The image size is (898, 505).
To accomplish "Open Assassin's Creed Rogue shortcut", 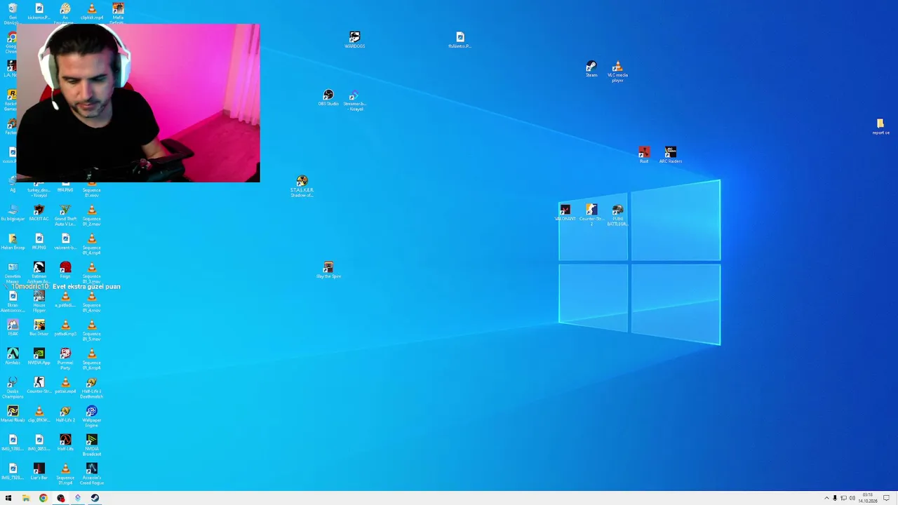I will [x=91, y=473].
